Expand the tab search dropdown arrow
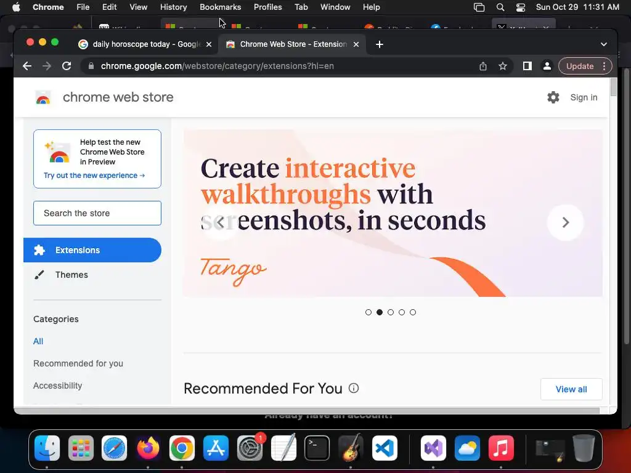This screenshot has height=473, width=631. [604, 44]
